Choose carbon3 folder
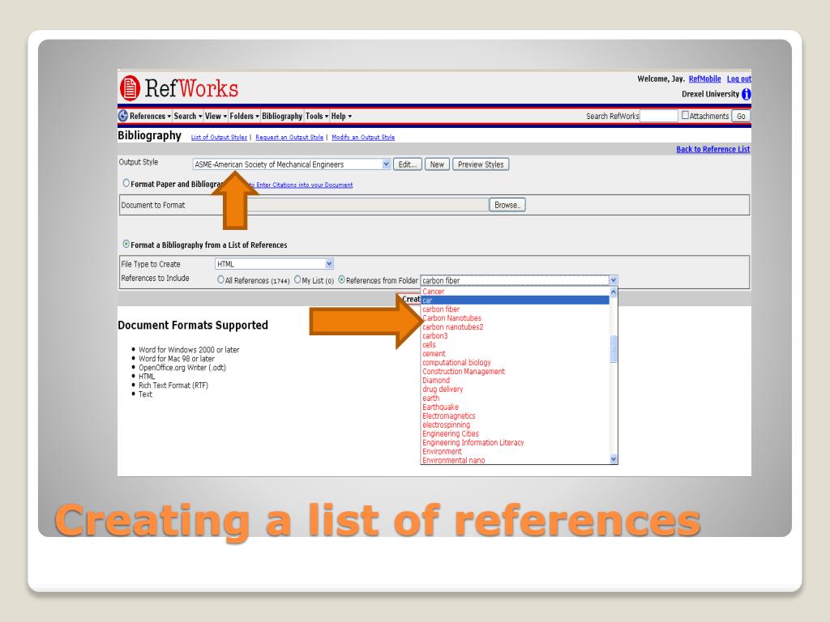This screenshot has width=830, height=622. click(515, 336)
